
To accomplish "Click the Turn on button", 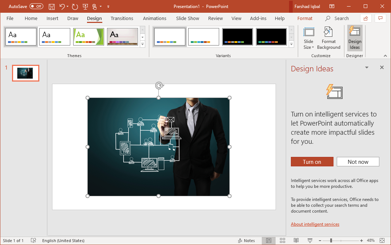I will pos(312,161).
